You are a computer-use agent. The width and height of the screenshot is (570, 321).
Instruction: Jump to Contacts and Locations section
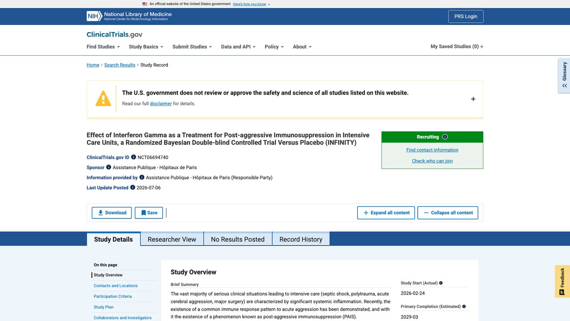click(116, 286)
